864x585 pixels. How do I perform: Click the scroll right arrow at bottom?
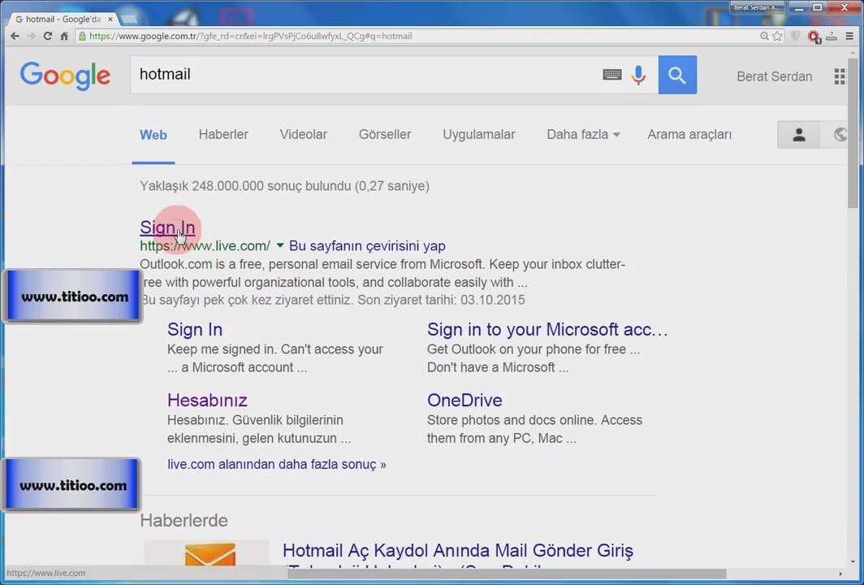[x=840, y=574]
